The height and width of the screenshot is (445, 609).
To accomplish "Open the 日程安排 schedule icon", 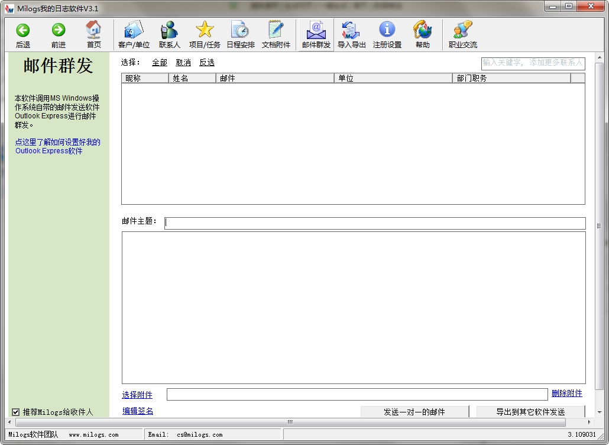I will point(240,34).
